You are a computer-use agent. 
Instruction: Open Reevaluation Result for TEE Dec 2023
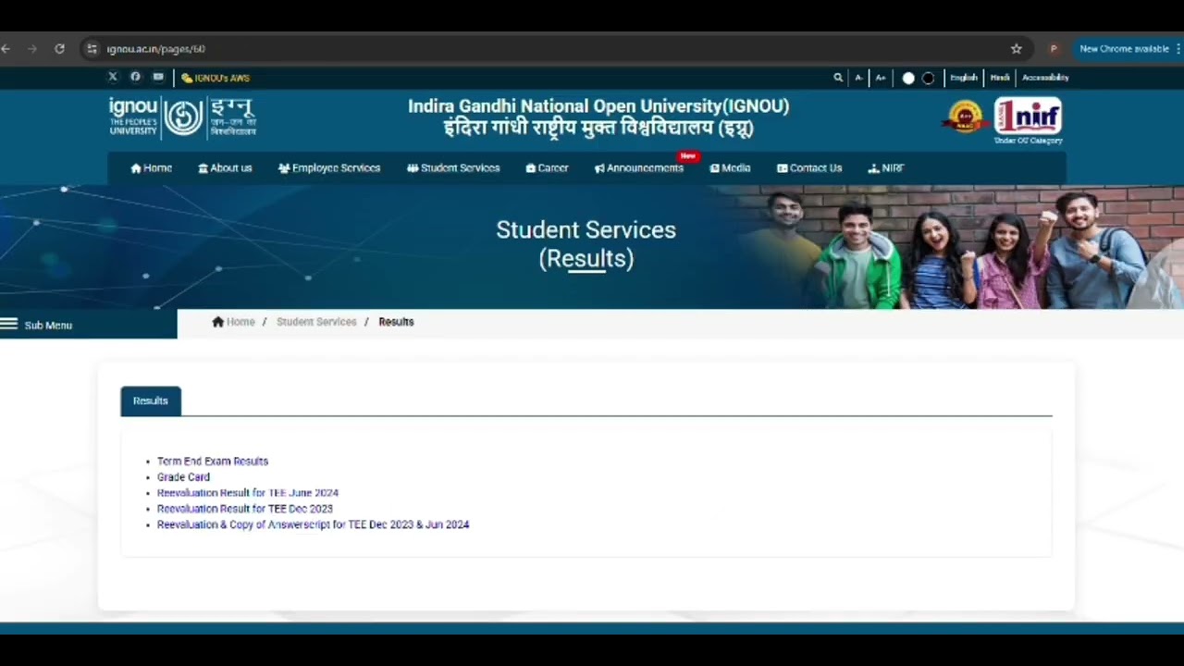point(245,509)
